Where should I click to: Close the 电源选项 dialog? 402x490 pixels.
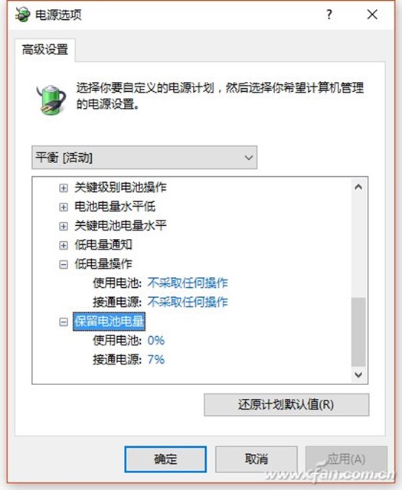click(x=372, y=15)
